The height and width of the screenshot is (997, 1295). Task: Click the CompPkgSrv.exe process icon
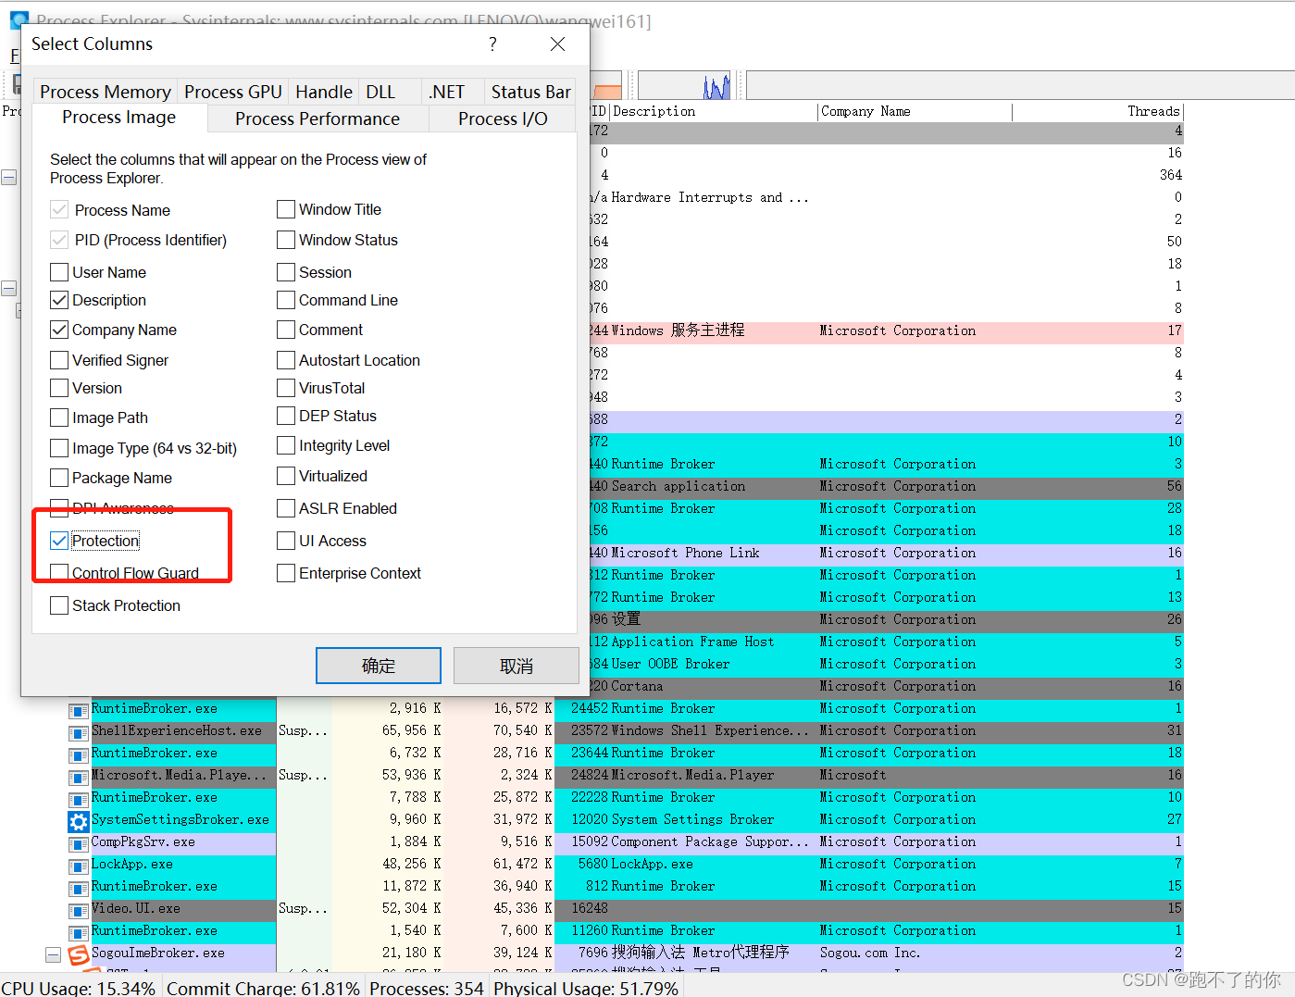pos(79,843)
